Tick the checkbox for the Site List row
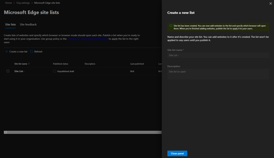The height and width of the screenshot is (158, 274). coord(8,71)
